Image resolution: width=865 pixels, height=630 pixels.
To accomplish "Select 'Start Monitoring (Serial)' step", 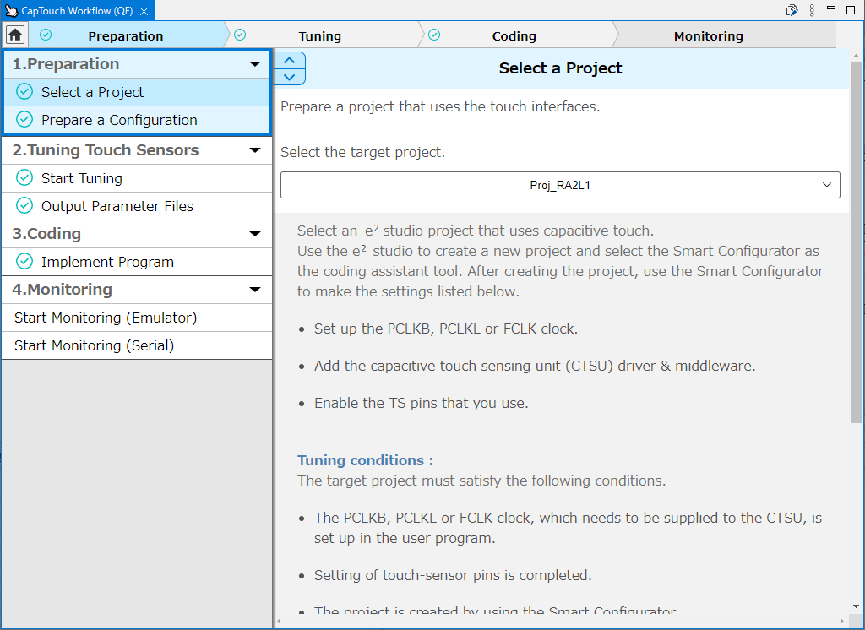I will [137, 346].
